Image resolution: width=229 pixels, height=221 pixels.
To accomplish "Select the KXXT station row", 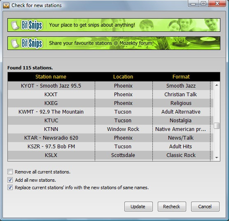I will (x=110, y=94).
